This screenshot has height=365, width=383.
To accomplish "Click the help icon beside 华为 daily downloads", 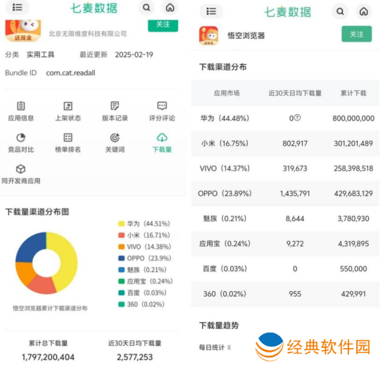I will coord(297,118).
